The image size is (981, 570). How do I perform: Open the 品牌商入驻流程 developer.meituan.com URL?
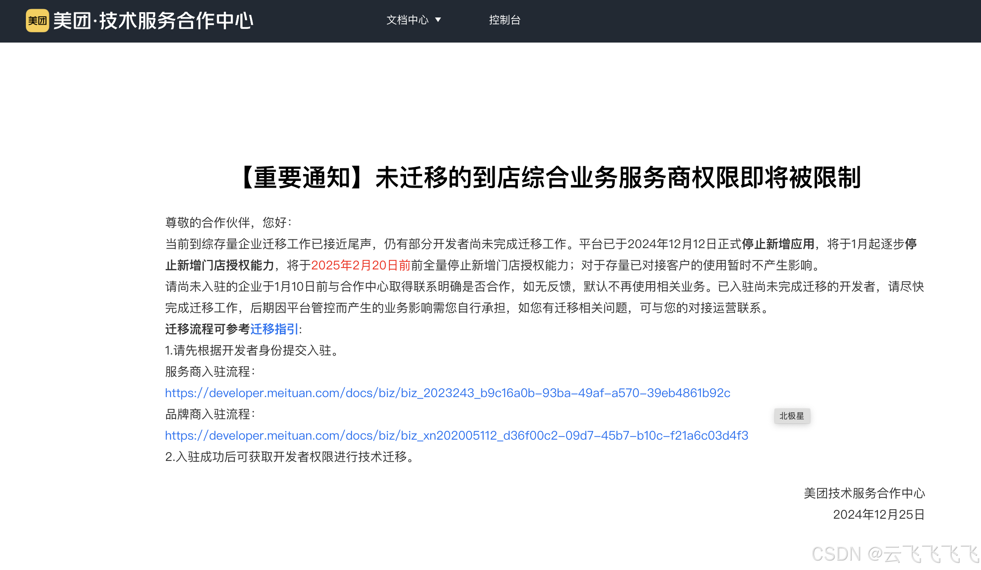pyautogui.click(x=456, y=435)
